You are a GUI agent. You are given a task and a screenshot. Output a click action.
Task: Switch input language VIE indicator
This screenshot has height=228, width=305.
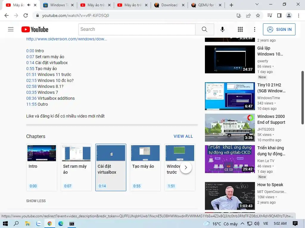pos(265,224)
